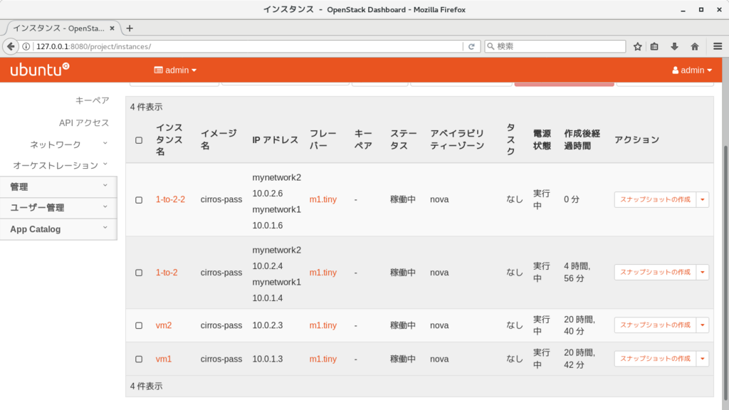Select the 1-to-2 instance checkbox
Screen dimensions: 729x410
pyautogui.click(x=139, y=273)
